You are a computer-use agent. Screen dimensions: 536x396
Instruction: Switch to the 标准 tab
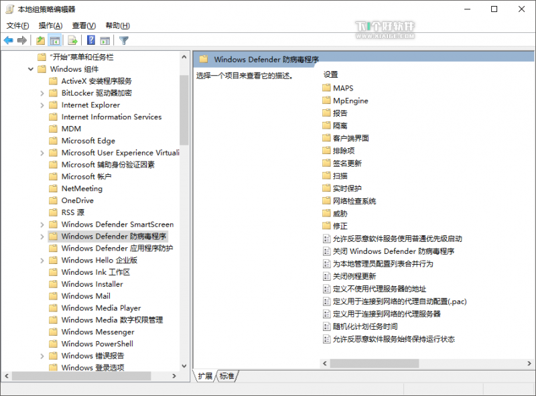[227, 376]
